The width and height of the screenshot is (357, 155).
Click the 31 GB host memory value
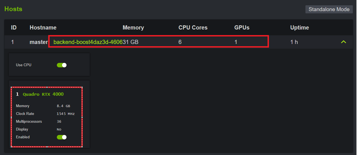131,42
